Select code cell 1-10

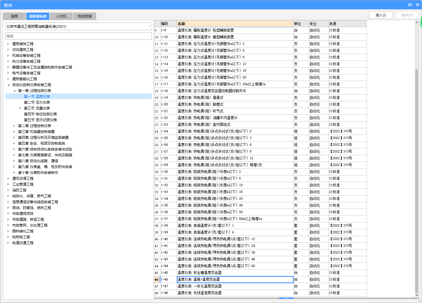(x=169, y=37)
